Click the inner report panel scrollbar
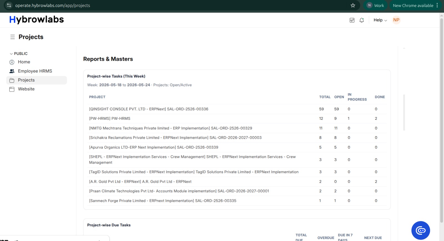Image resolution: width=444 pixels, height=241 pixels. pos(404,112)
